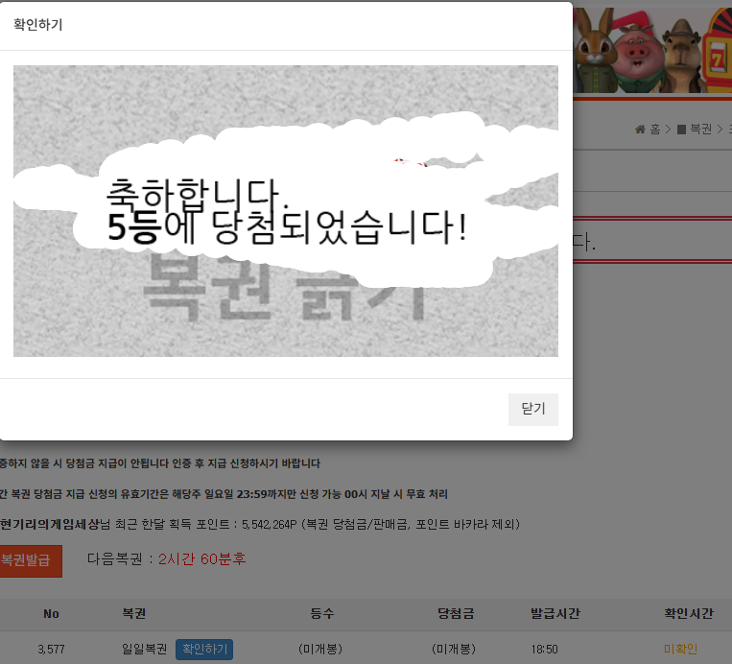Image resolution: width=732 pixels, height=664 pixels.
Task: Click the 확인하기 modal title
Action: [x=37, y=24]
